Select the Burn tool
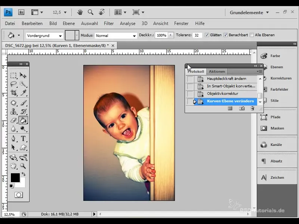Screen dimensions: 299x224 coord(23,129)
